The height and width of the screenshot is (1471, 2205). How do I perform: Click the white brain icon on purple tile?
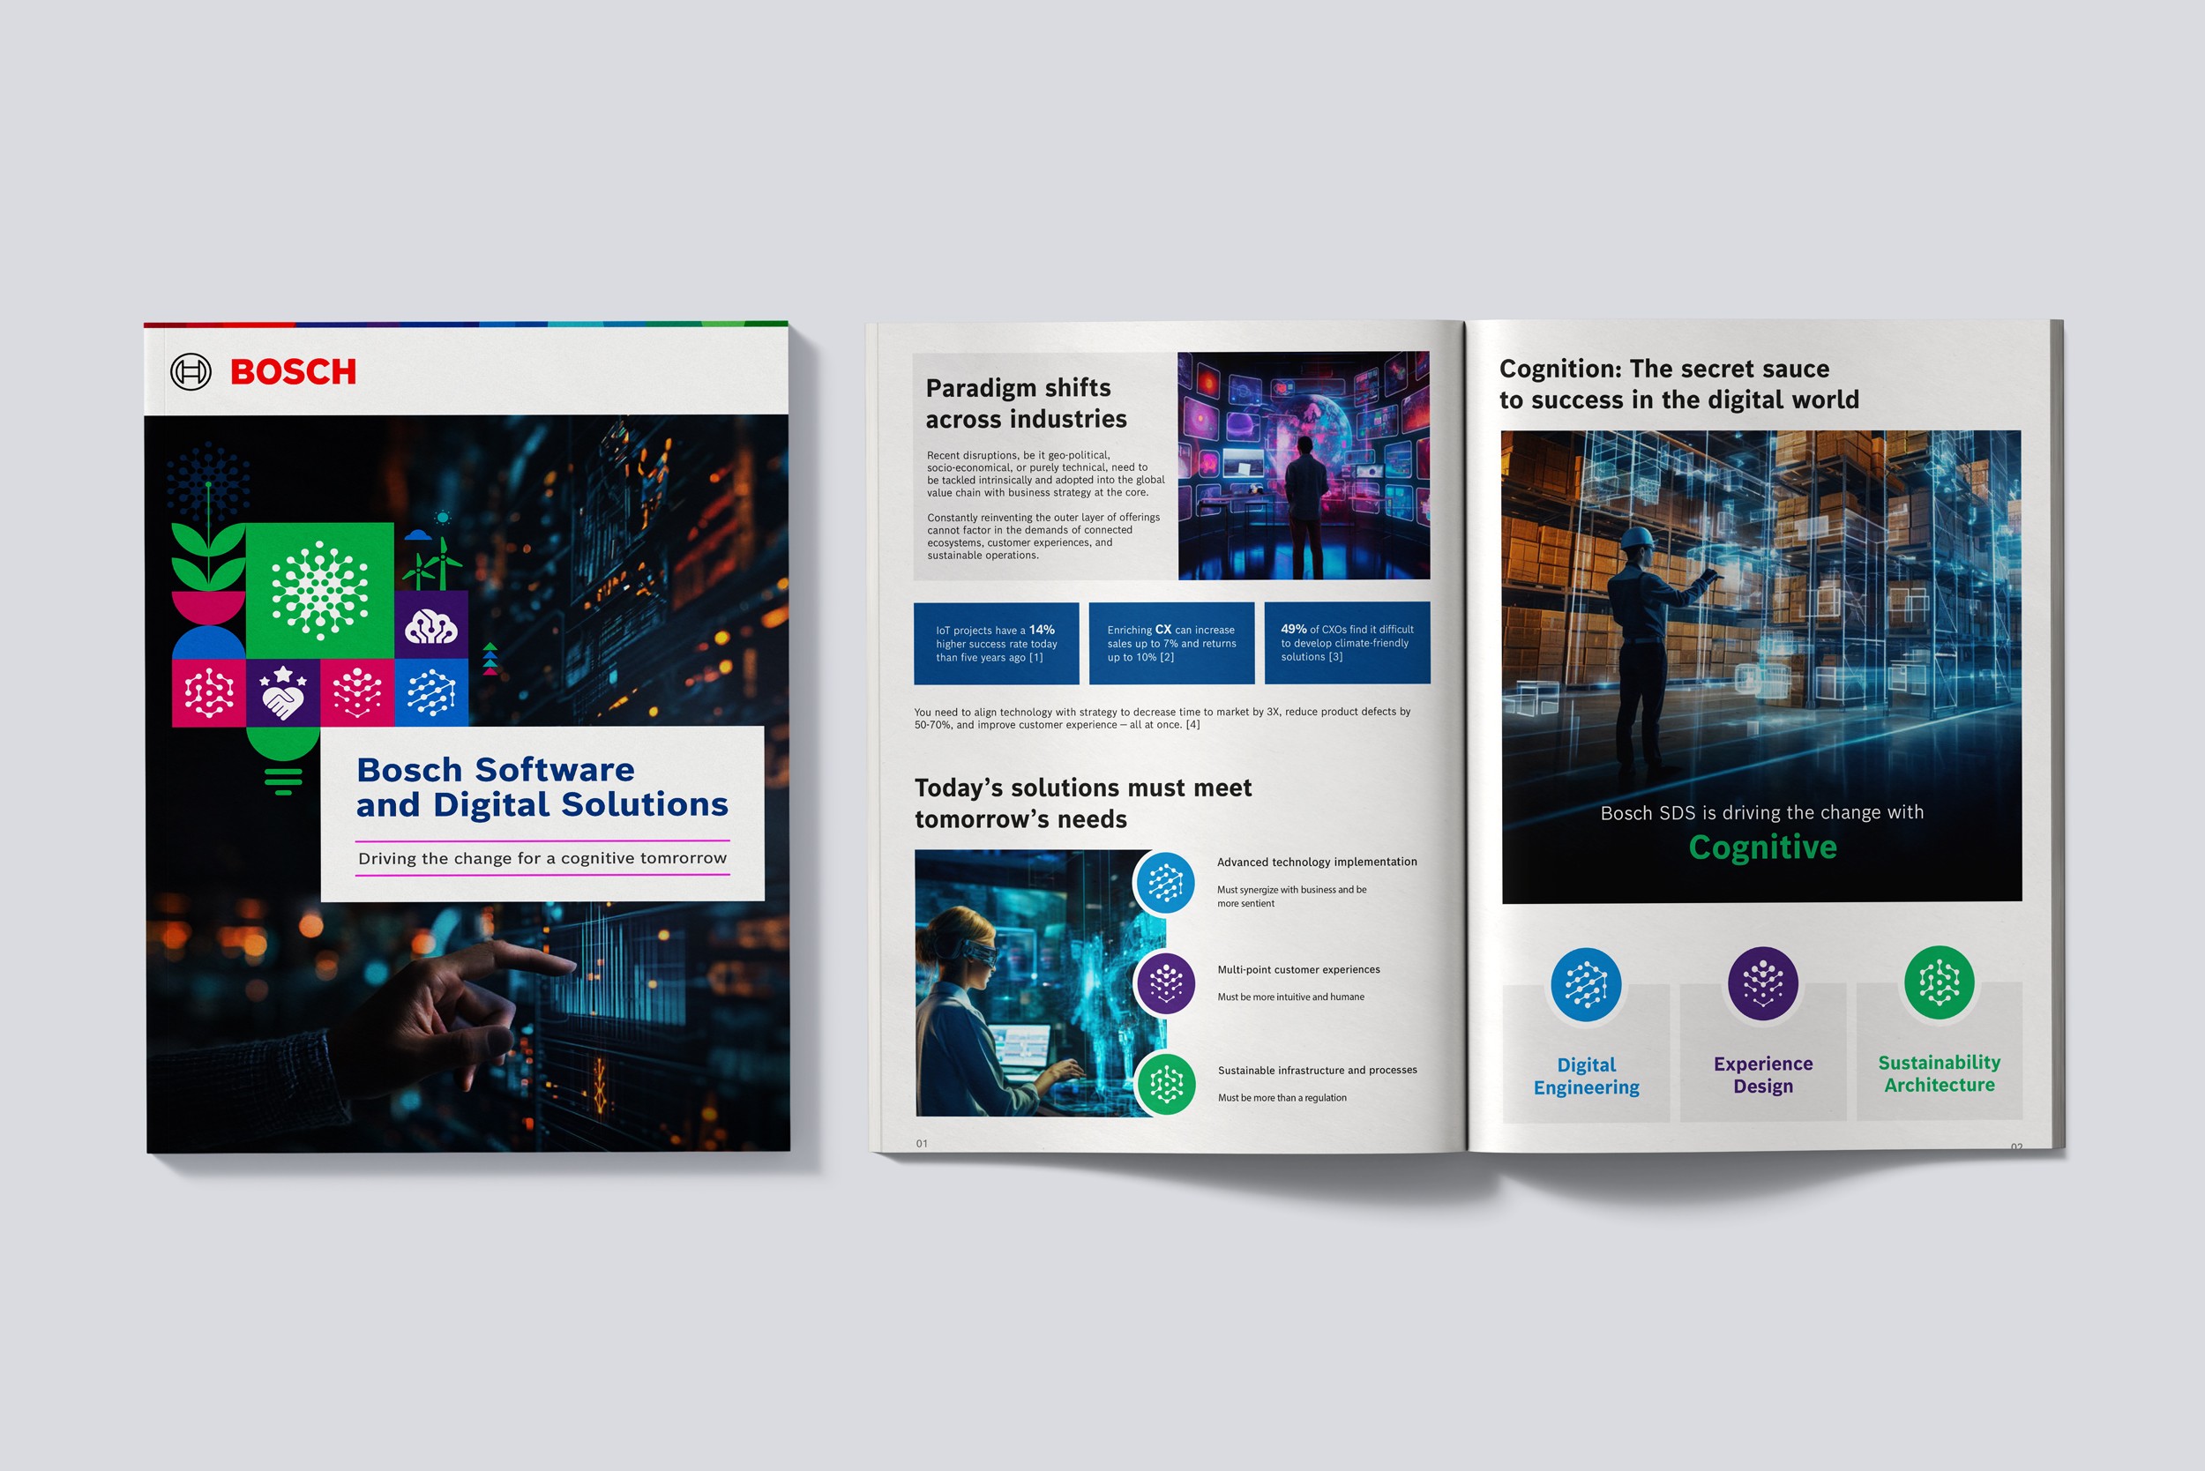pyautogui.click(x=430, y=627)
